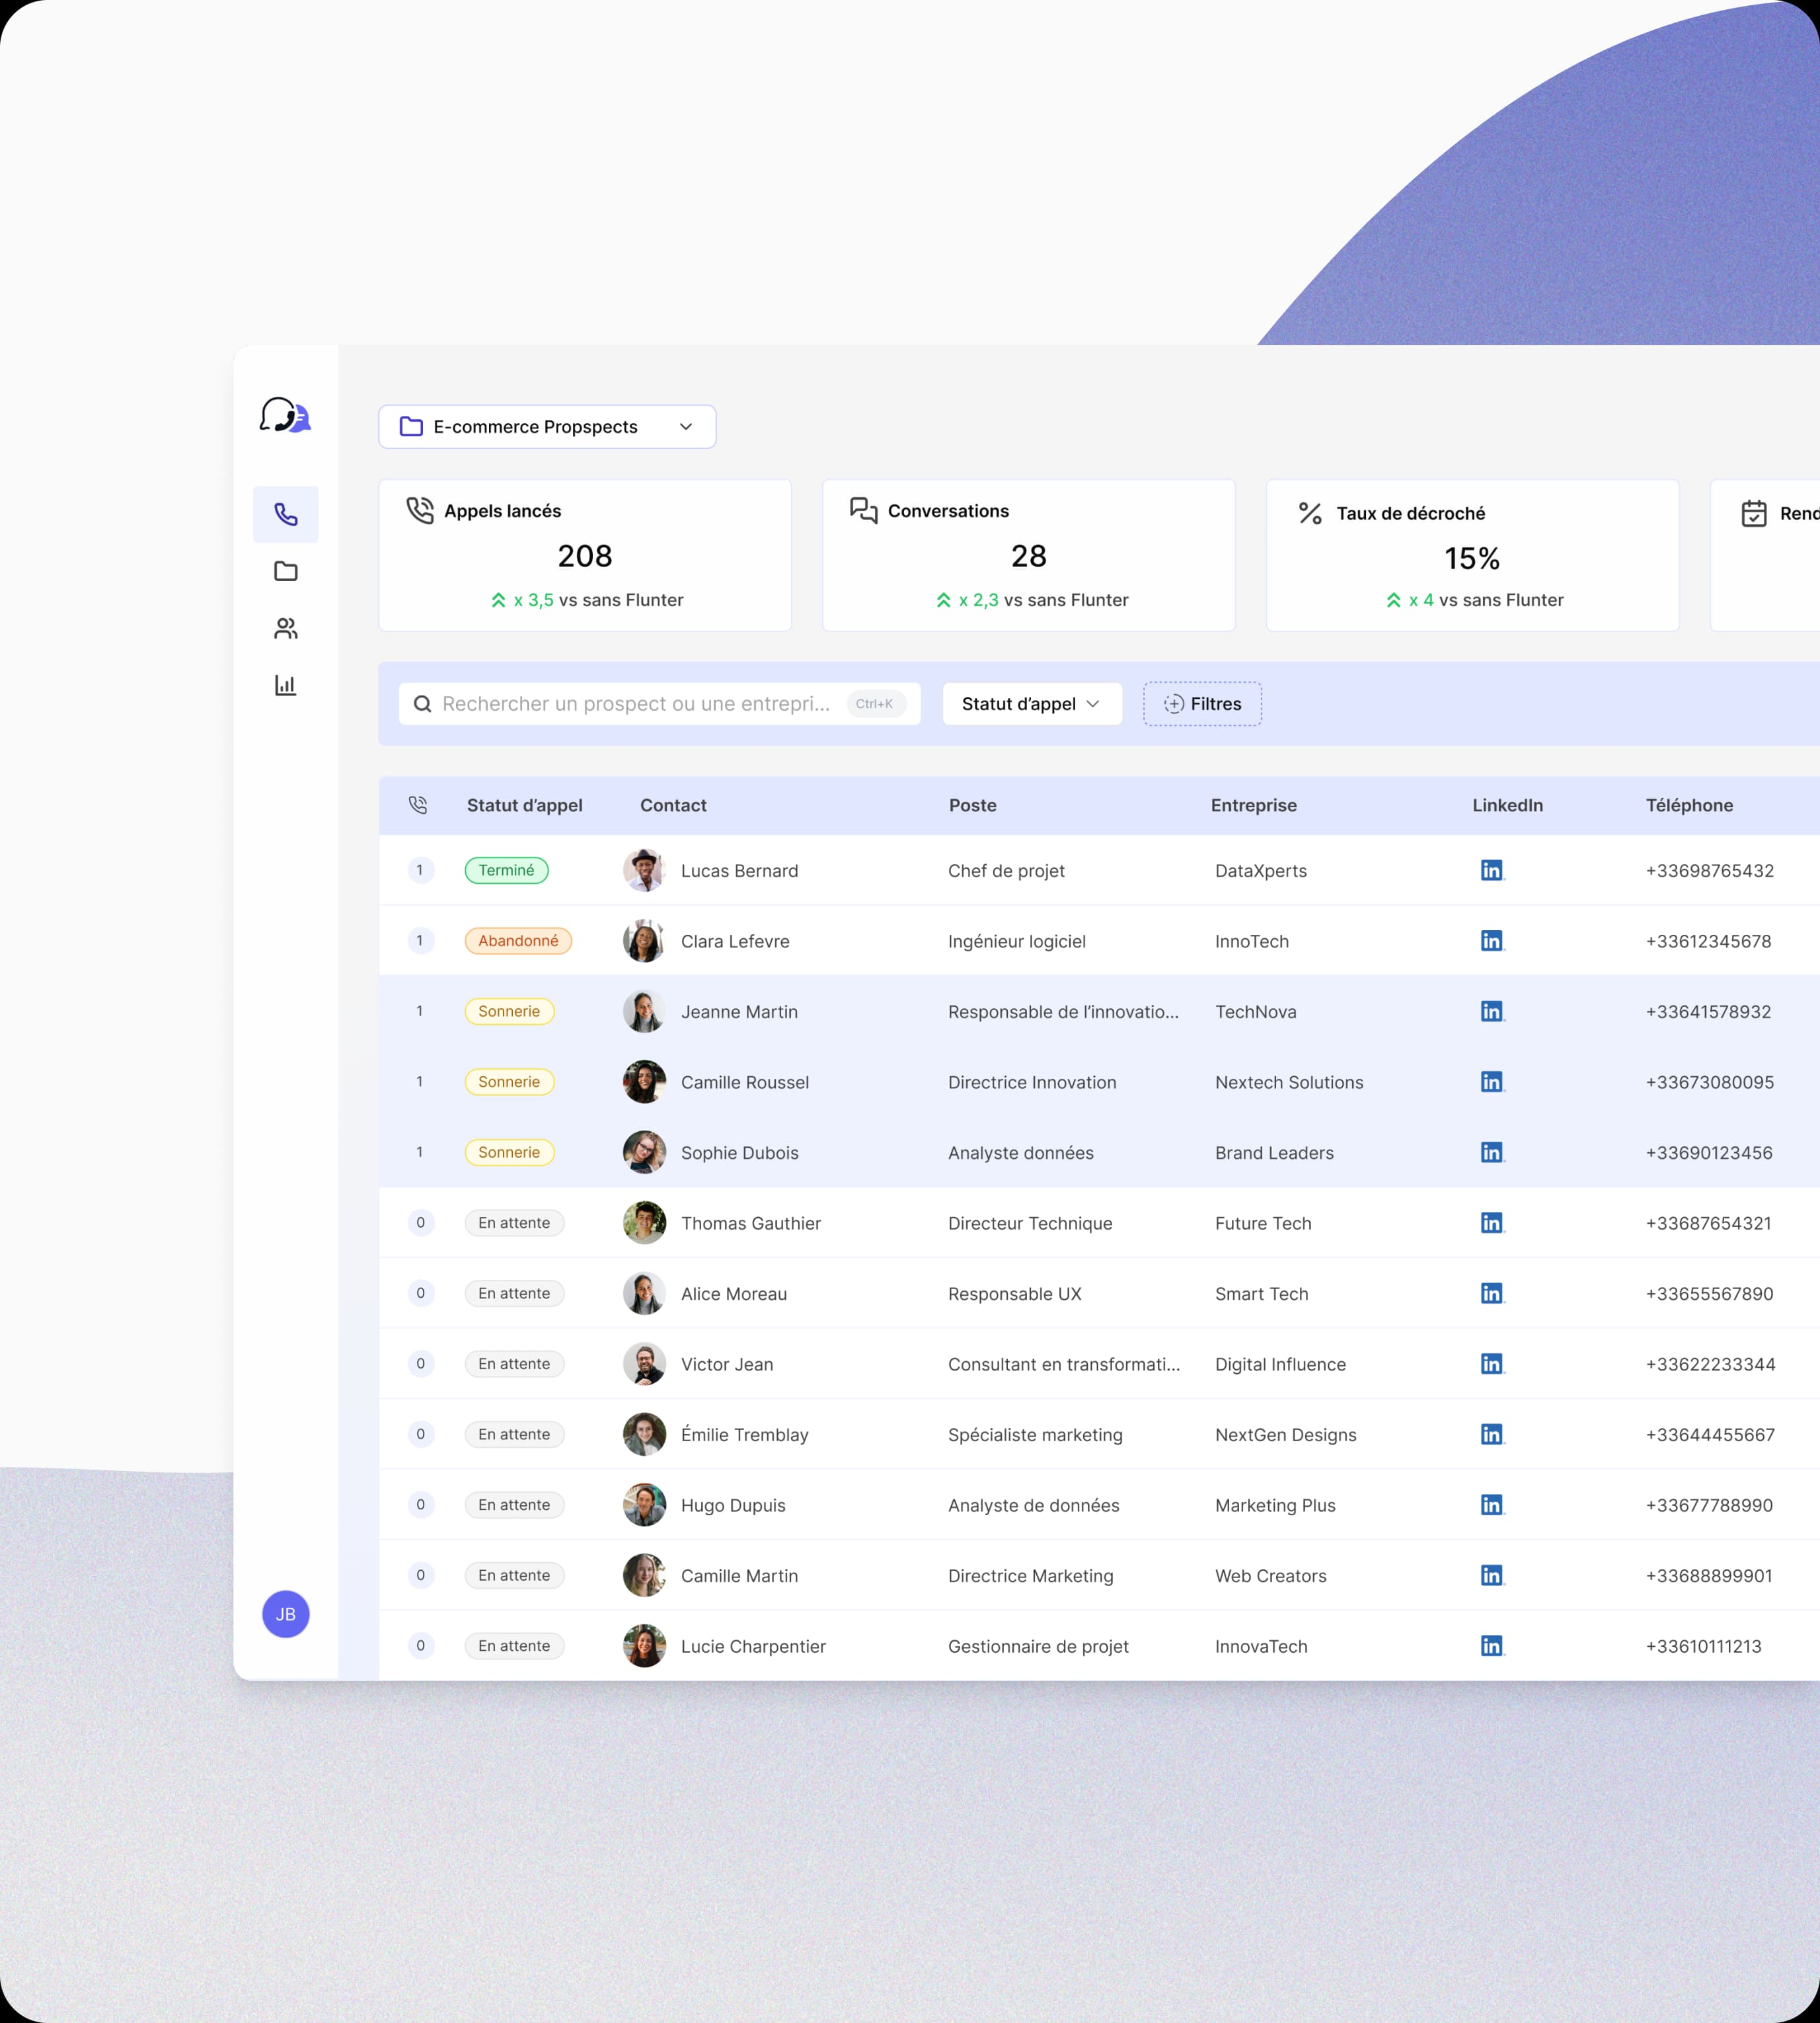This screenshot has width=1820, height=2023.
Task: Focus the prospect search input field
Action: coord(659,704)
